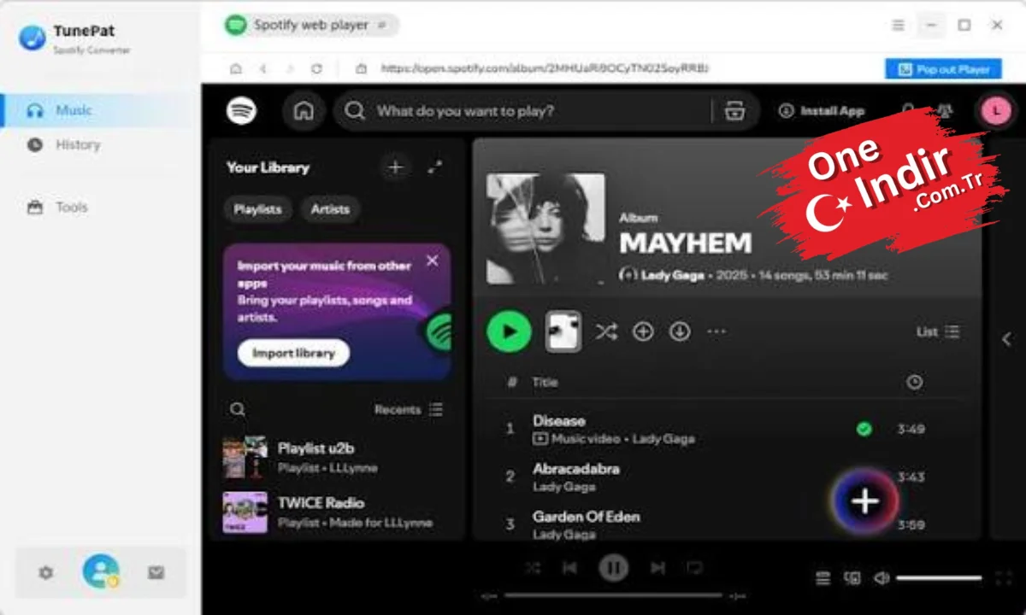Open Lady Gaga artist link in album header
Viewport: 1026px width, 615px height.
[673, 276]
